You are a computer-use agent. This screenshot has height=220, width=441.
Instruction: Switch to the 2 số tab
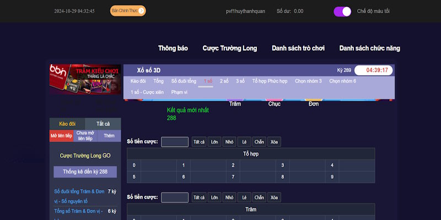click(224, 81)
